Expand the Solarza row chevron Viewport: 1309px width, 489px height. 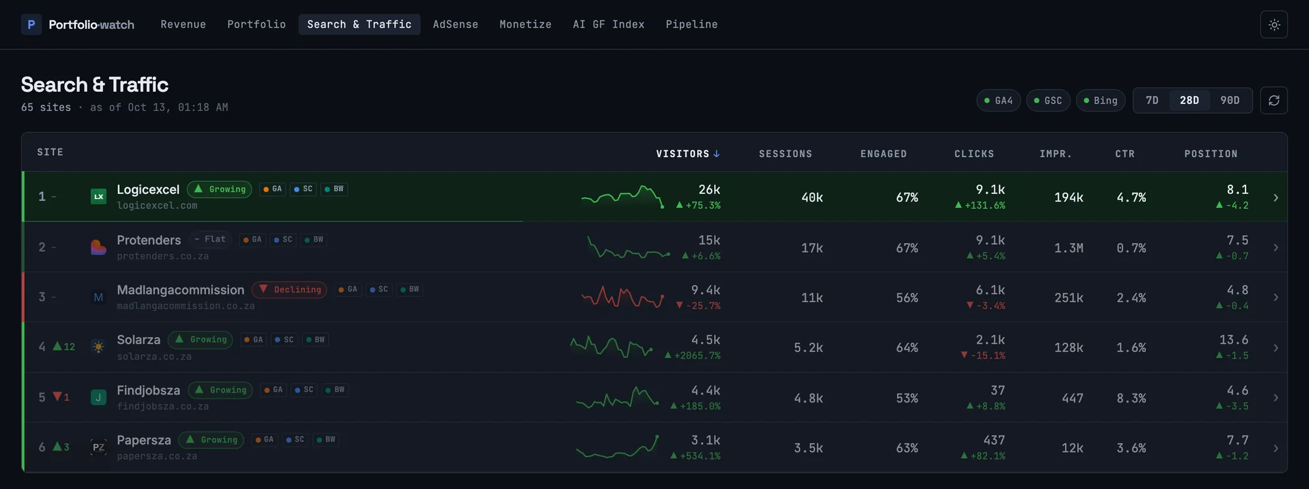pyautogui.click(x=1275, y=348)
